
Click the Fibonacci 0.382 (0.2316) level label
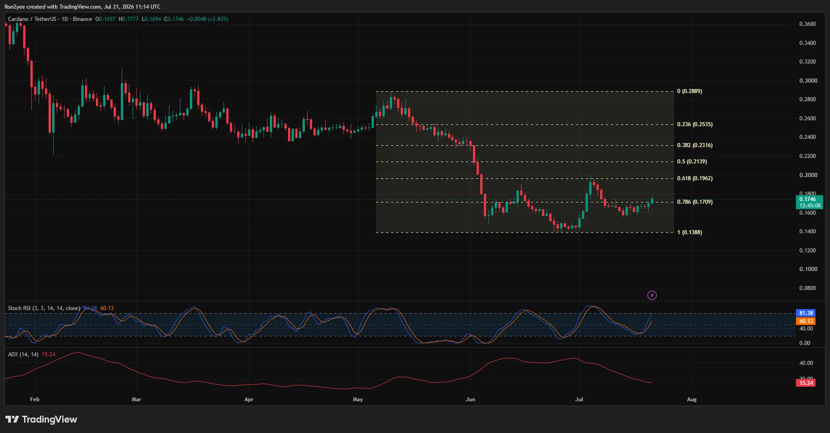coord(695,145)
